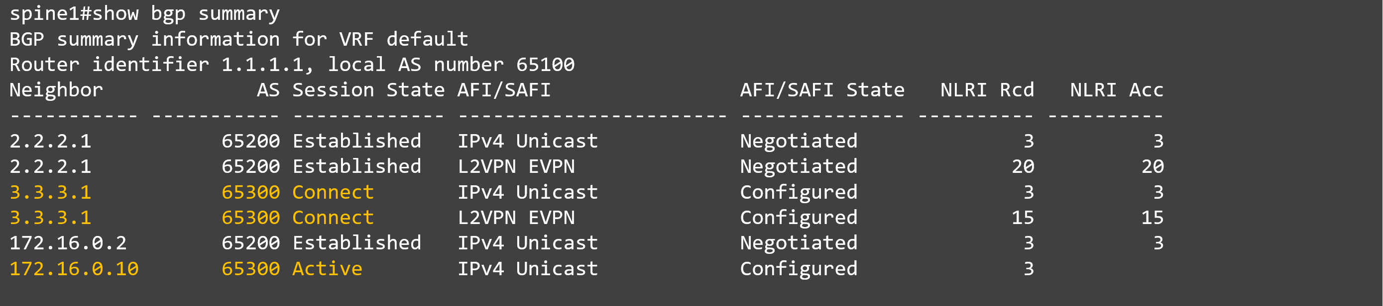The image size is (1383, 306).
Task: Click the NLRI Rcd value 20
Action: tap(1022, 167)
